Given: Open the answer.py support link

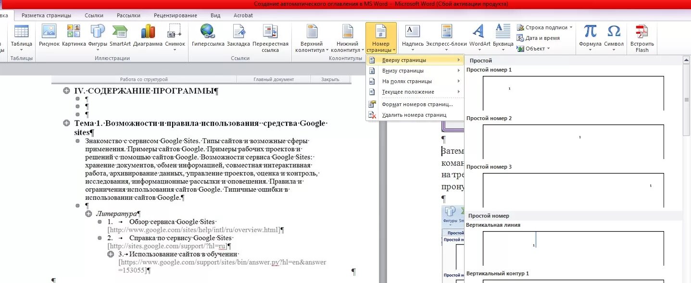Looking at the screenshot, I should 222,266.
